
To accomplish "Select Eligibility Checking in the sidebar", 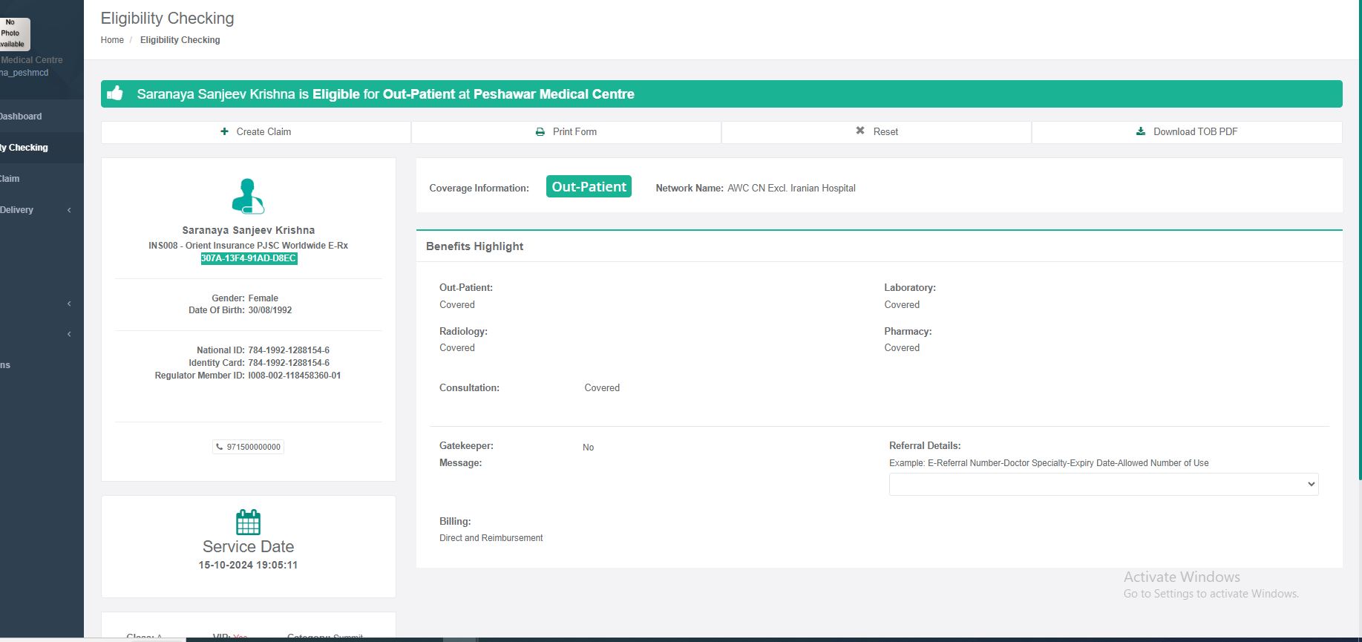I will tap(25, 148).
